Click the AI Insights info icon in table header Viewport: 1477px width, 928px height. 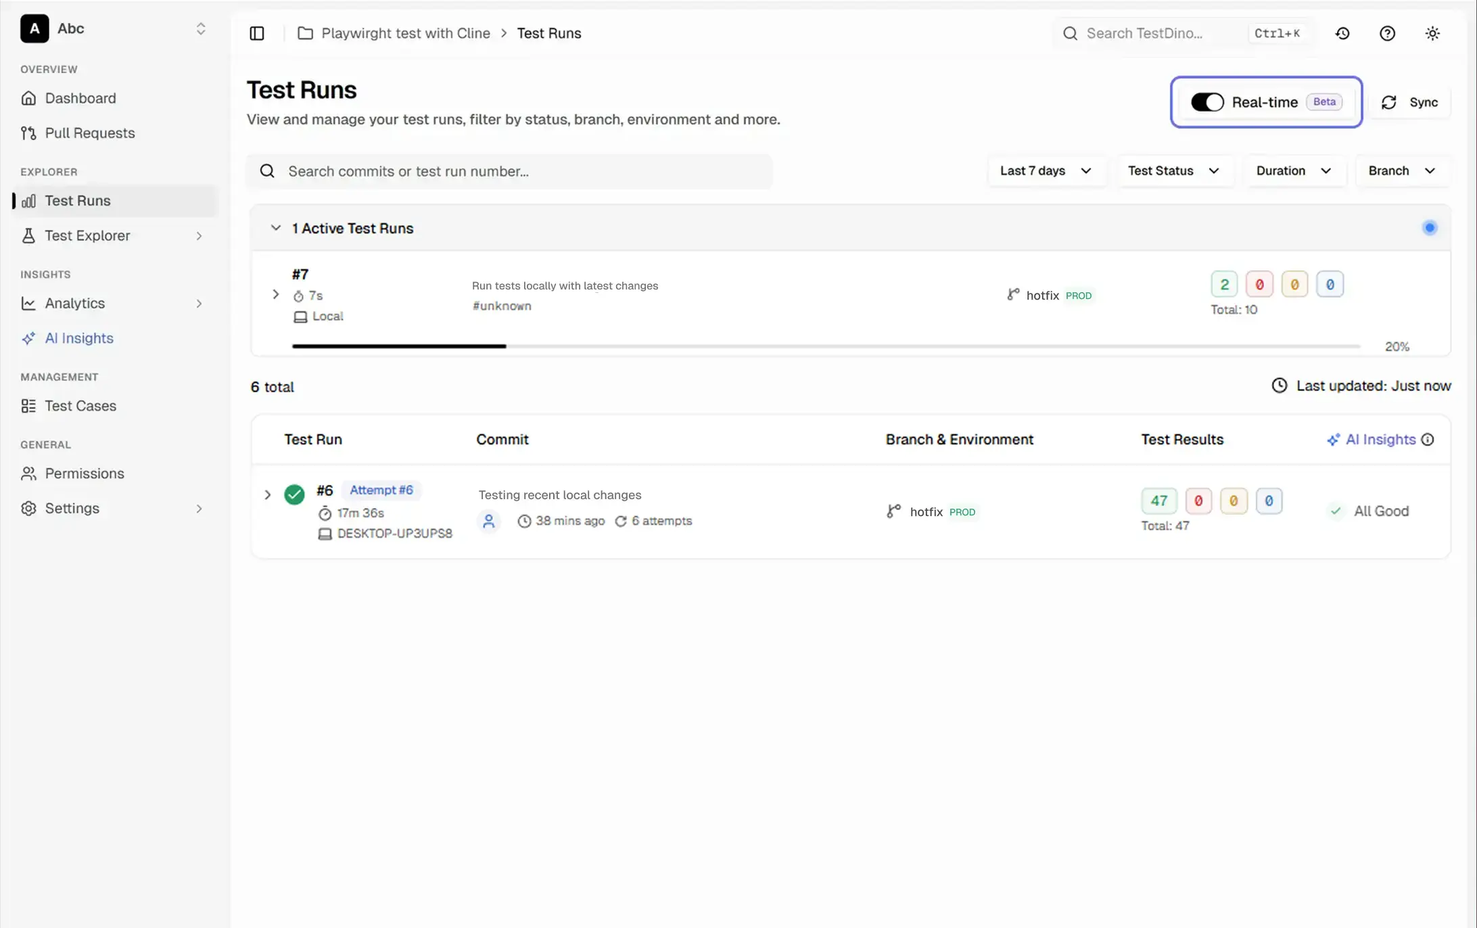(1428, 440)
